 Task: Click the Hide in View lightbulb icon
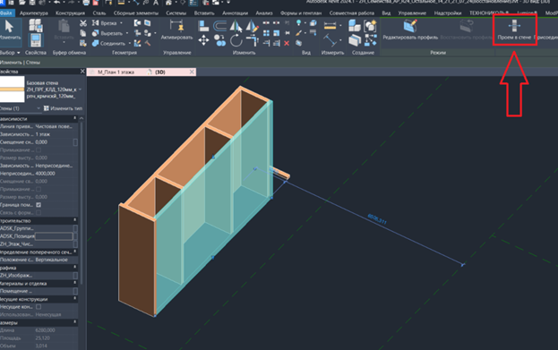298,23
